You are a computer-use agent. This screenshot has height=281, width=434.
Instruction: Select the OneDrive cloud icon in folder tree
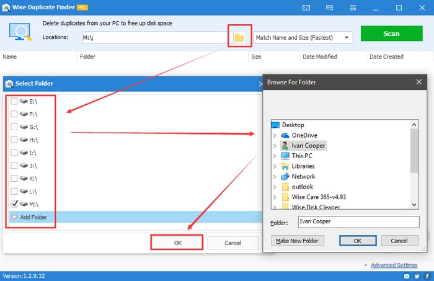coord(285,135)
